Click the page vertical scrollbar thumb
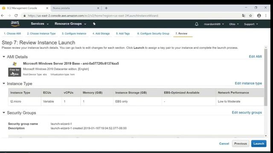Viewport: 273px width, 153px height. (x=266, y=77)
